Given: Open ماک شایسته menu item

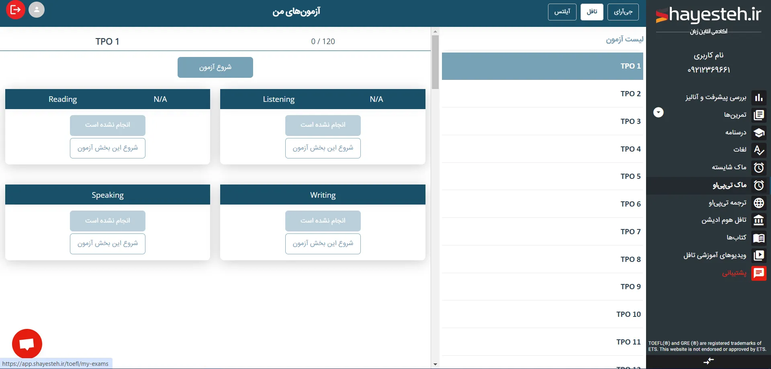Looking at the screenshot, I should (x=729, y=167).
